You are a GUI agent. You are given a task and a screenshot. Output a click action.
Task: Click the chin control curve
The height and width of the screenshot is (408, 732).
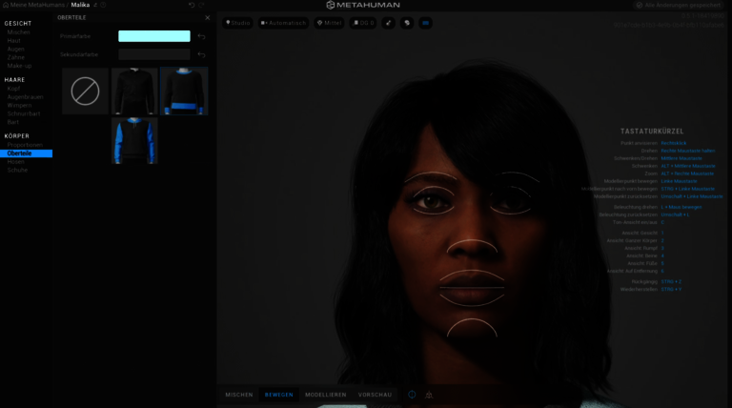click(472, 327)
